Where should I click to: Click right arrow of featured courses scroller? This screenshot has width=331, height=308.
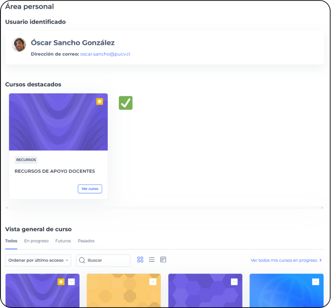(x=322, y=208)
